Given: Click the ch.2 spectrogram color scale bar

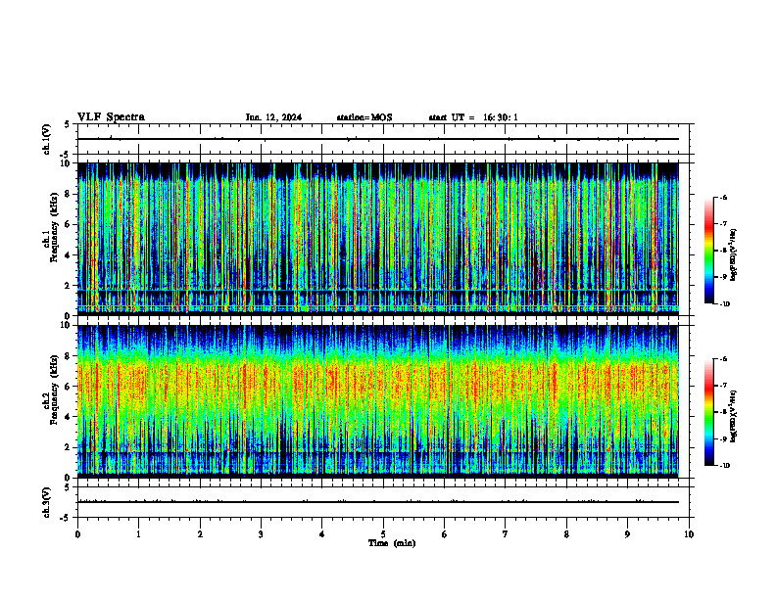Looking at the screenshot, I should point(708,412).
